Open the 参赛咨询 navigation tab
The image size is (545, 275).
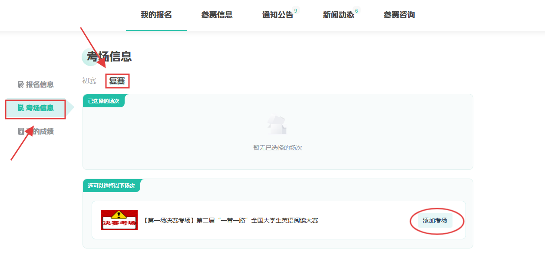point(399,15)
